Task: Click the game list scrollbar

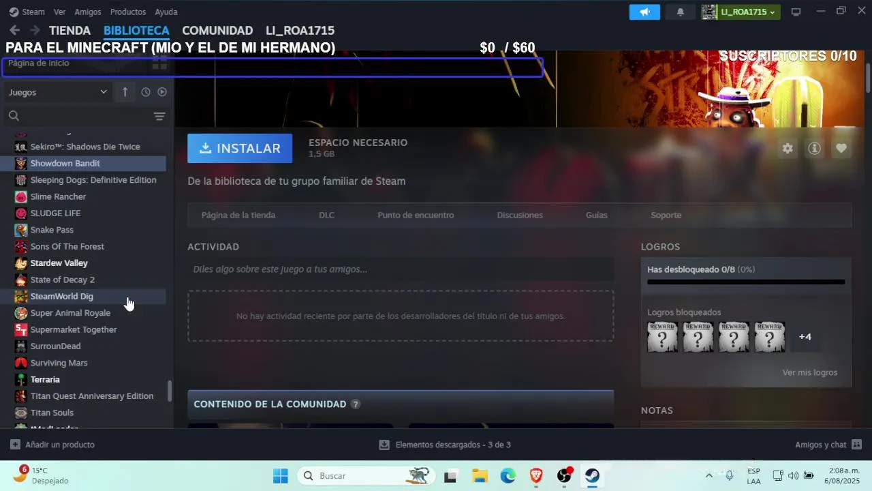Action: pyautogui.click(x=170, y=391)
